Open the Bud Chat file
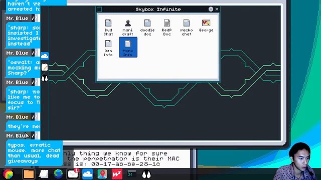 pyautogui.click(x=108, y=27)
